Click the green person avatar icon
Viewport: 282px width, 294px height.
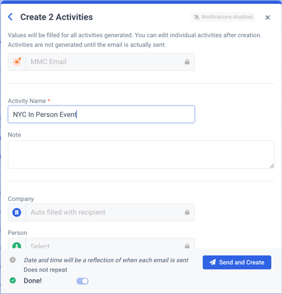17,245
